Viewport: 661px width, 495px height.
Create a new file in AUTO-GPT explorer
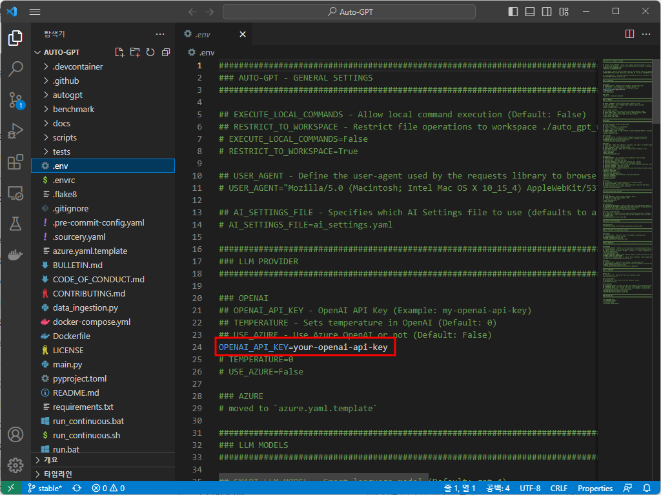pos(119,52)
